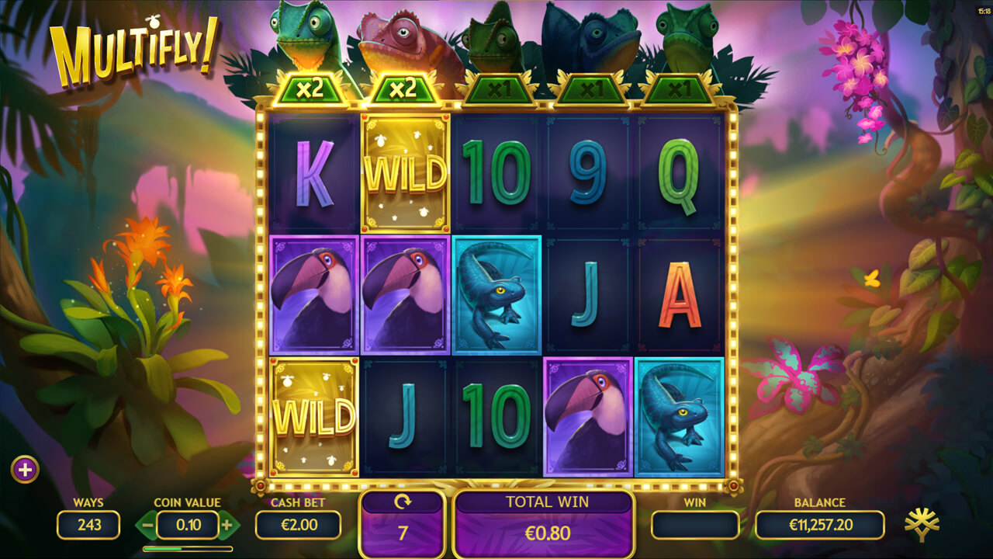Select the WILD symbol in bottom-left cell

tap(314, 417)
